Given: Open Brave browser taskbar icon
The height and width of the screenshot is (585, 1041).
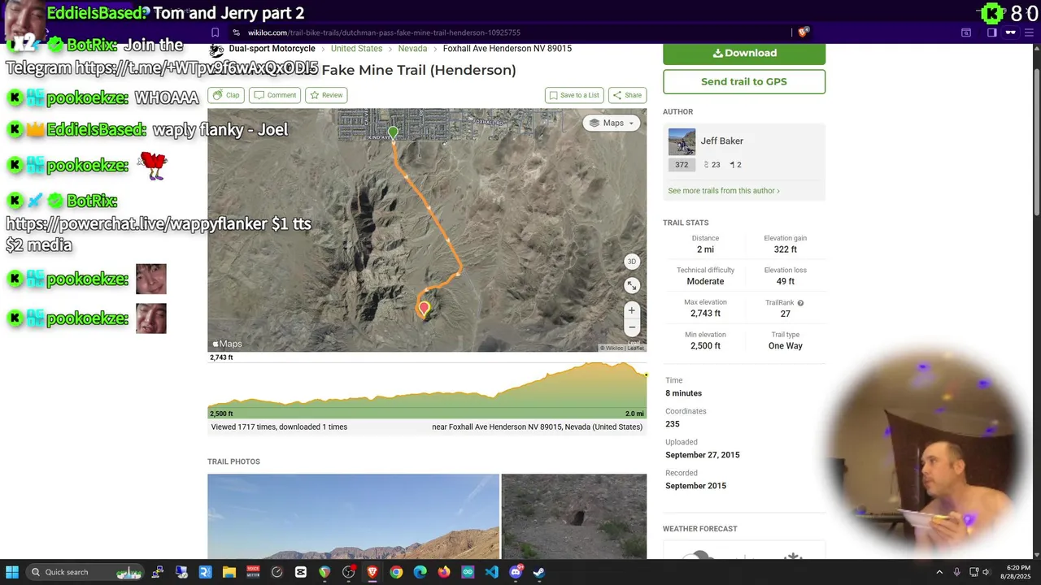Looking at the screenshot, I should [x=372, y=572].
